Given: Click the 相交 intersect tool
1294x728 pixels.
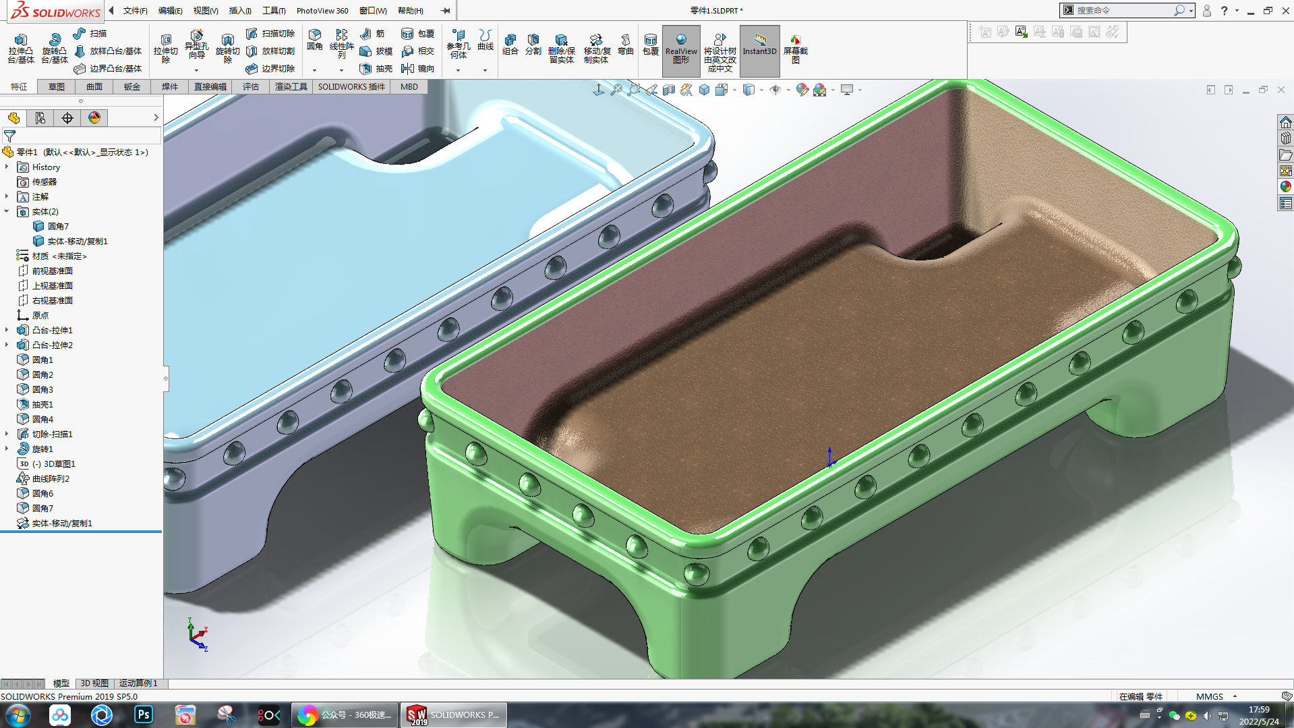Looking at the screenshot, I should click(418, 51).
